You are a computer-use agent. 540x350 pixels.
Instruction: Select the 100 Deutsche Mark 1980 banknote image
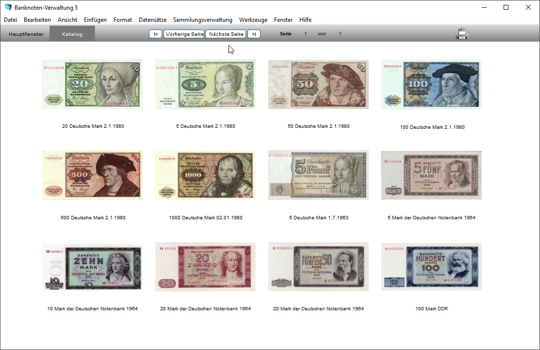431,85
